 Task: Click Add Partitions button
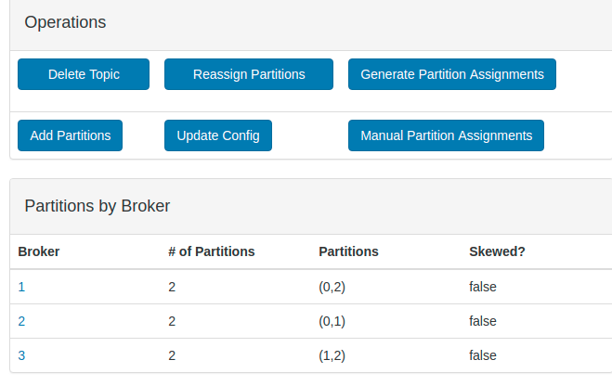tap(70, 135)
